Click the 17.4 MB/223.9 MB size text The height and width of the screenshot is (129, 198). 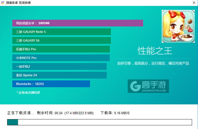click(79, 113)
